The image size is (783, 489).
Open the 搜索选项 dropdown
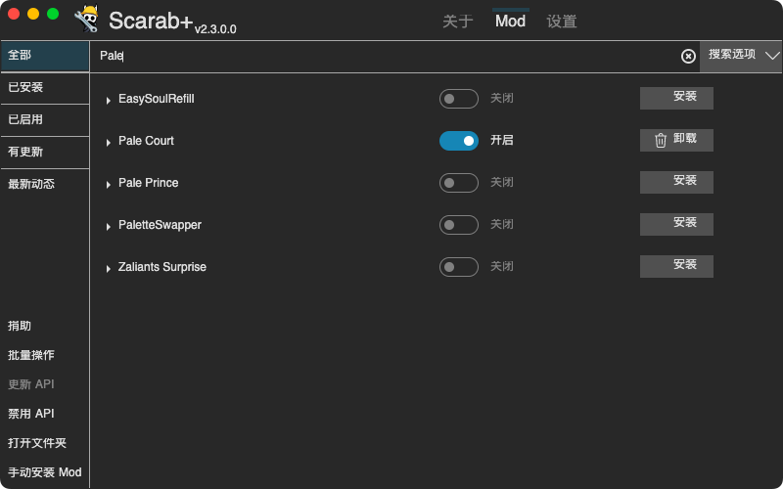[x=741, y=56]
